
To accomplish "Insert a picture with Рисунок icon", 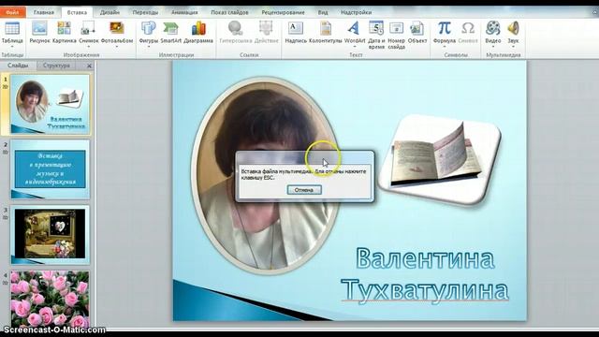I will point(39,28).
